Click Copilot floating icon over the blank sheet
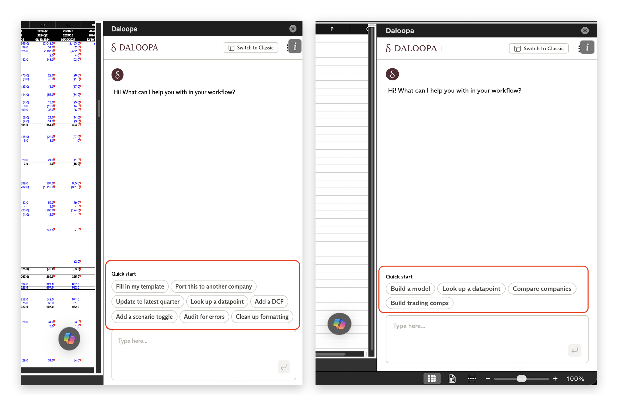 339,324
